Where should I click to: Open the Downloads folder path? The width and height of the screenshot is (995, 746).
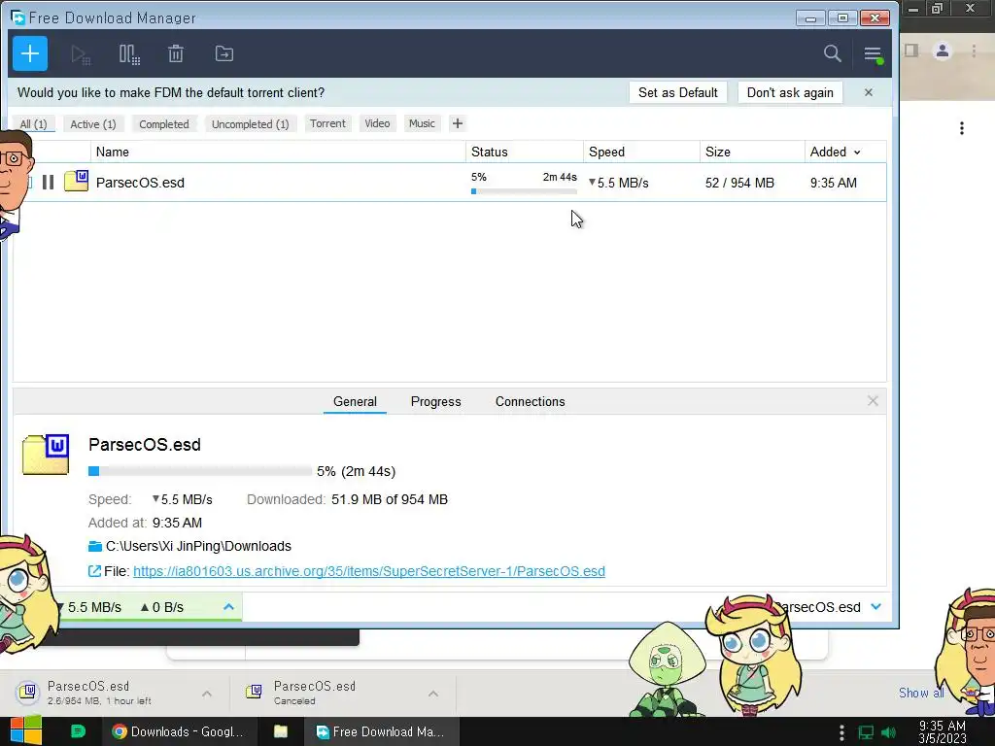pos(198,546)
